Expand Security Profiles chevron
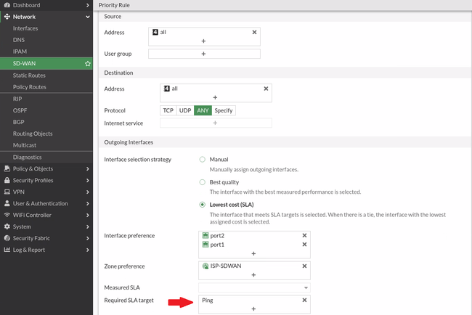This screenshot has height=315, width=472. coord(88,180)
